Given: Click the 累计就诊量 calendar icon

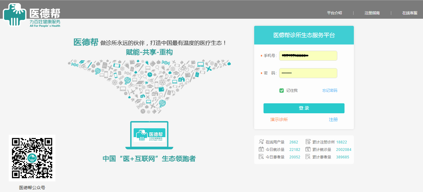Looking at the screenshot, I should click(308, 149).
